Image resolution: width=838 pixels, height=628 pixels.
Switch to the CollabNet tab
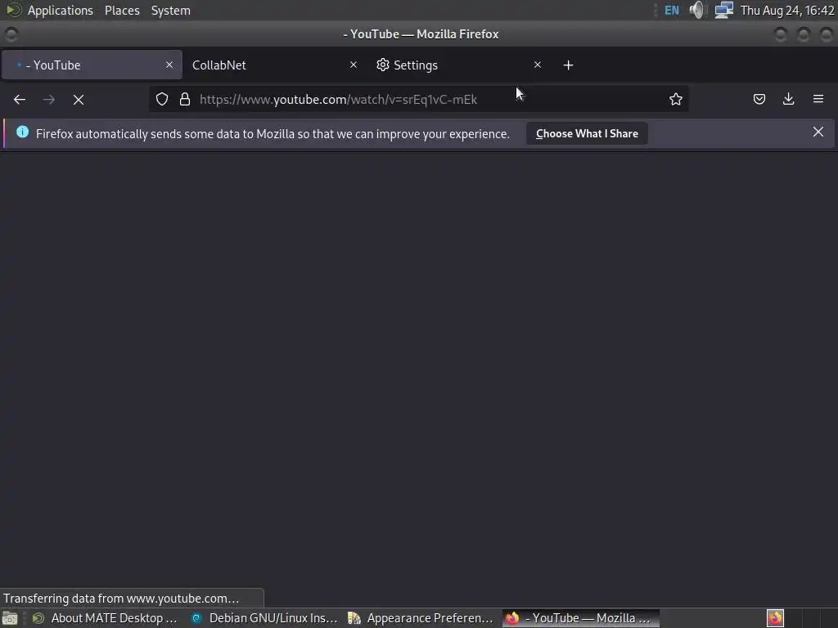275,65
